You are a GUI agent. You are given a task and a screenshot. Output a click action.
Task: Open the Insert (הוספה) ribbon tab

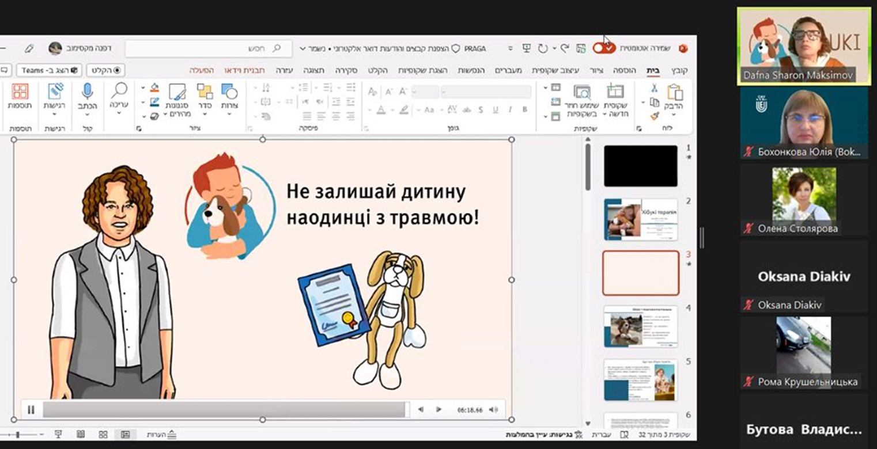pyautogui.click(x=625, y=70)
